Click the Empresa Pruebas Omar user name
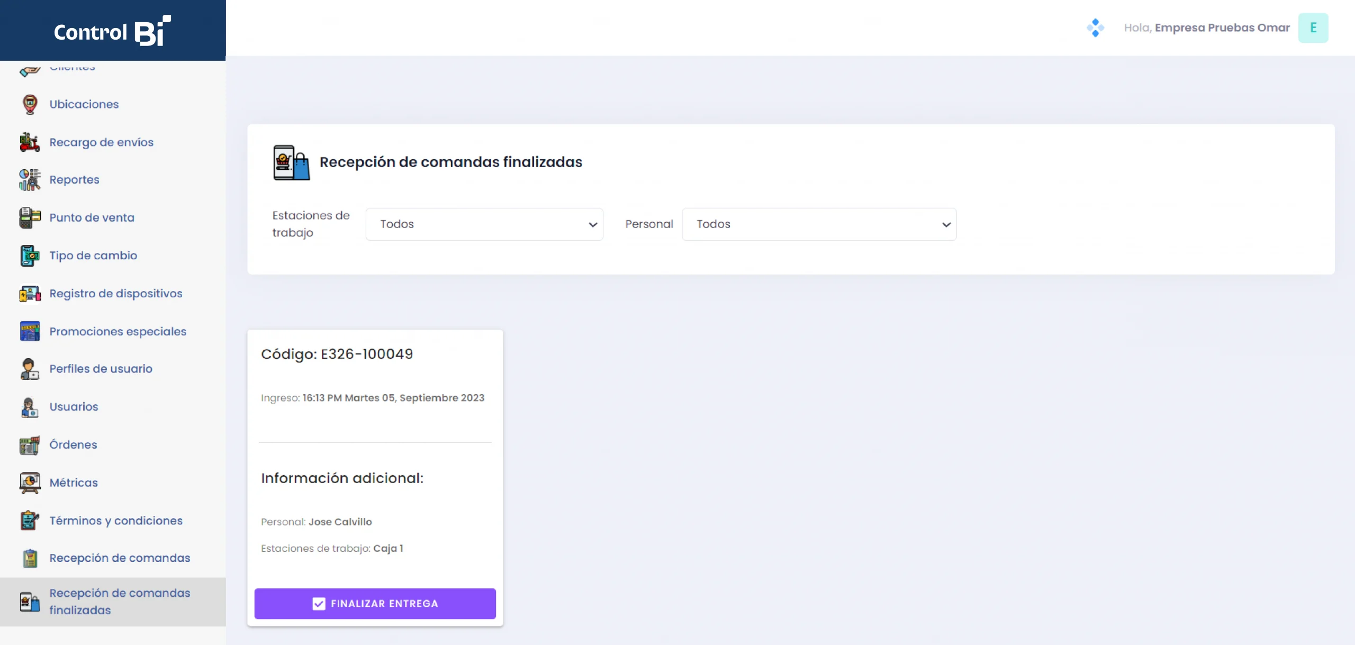Viewport: 1355px width, 645px height. (1222, 28)
